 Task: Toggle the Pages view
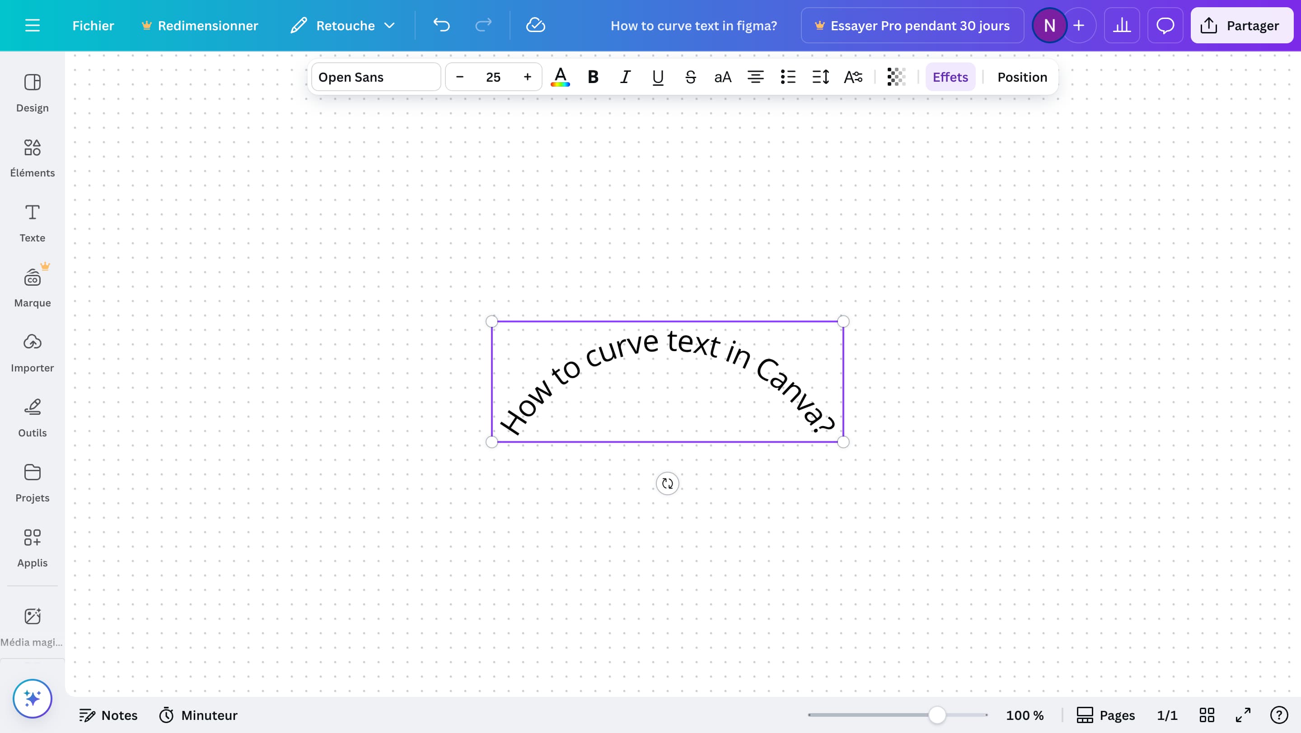[x=1105, y=715]
